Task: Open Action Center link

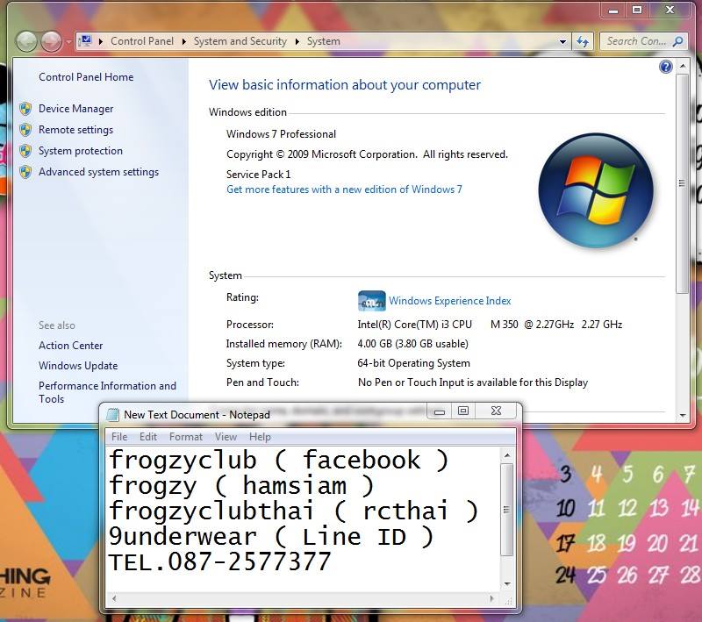Action: tap(71, 346)
